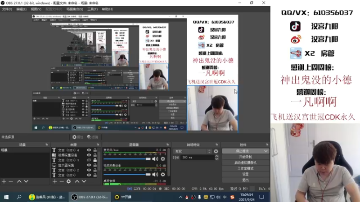Screen dimensions: 360x202
Task: Open the YY开播 taskbar app
Action: (123, 197)
